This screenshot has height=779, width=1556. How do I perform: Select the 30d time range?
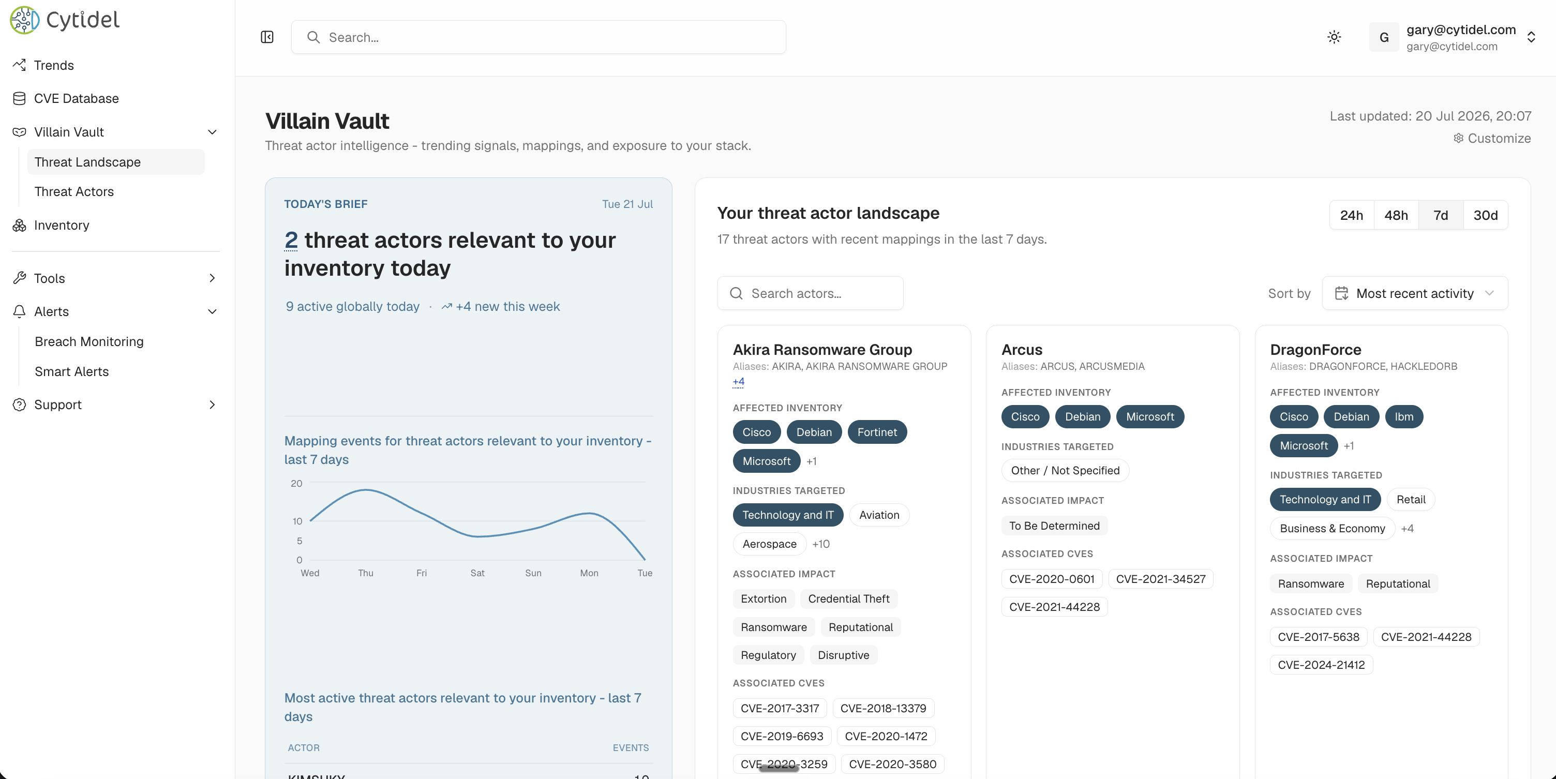click(1485, 216)
